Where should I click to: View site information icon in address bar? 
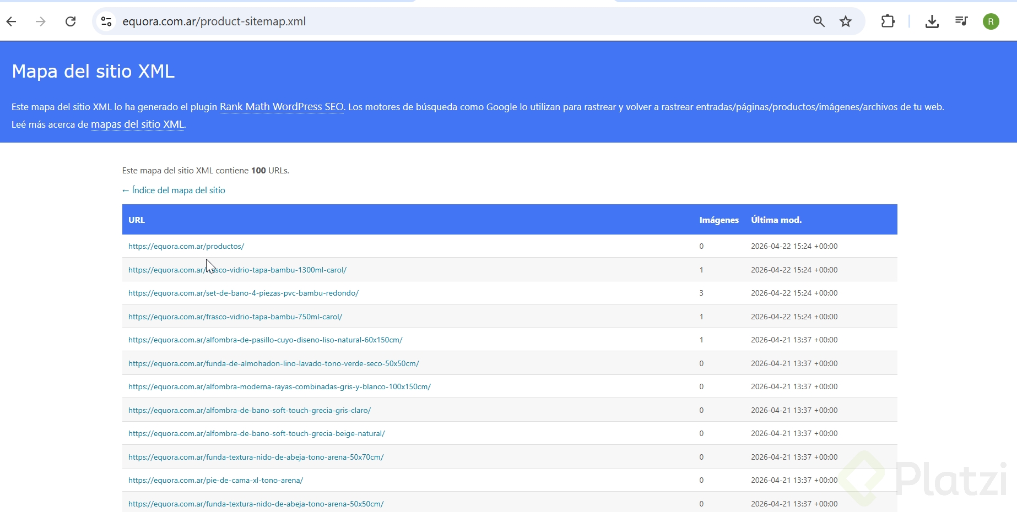pos(106,21)
